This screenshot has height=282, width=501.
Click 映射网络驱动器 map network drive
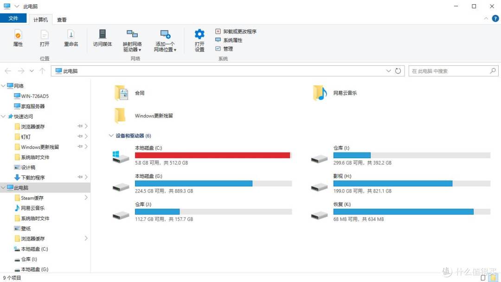(x=132, y=40)
